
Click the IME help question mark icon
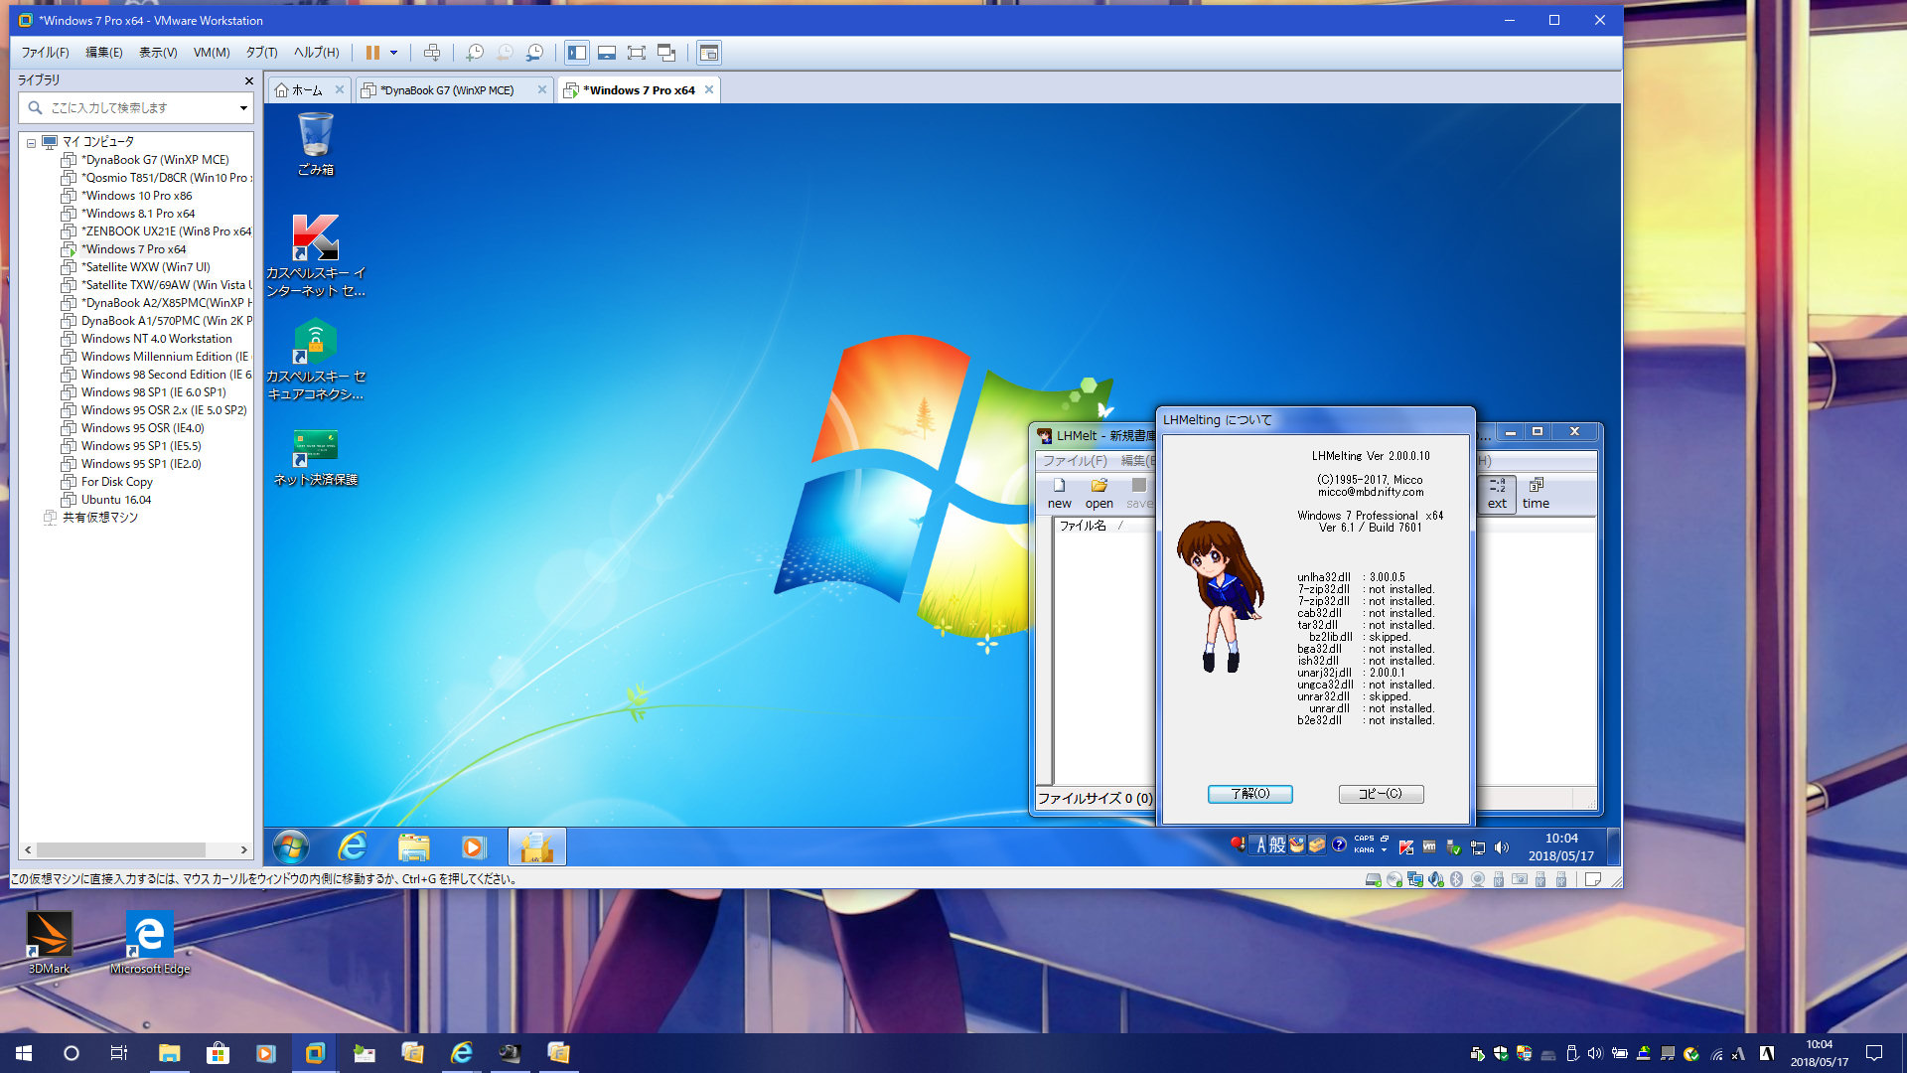(x=1339, y=845)
